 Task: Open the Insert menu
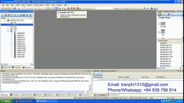18,5
